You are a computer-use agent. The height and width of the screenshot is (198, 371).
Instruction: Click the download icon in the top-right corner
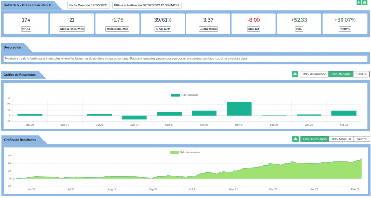point(358,3)
